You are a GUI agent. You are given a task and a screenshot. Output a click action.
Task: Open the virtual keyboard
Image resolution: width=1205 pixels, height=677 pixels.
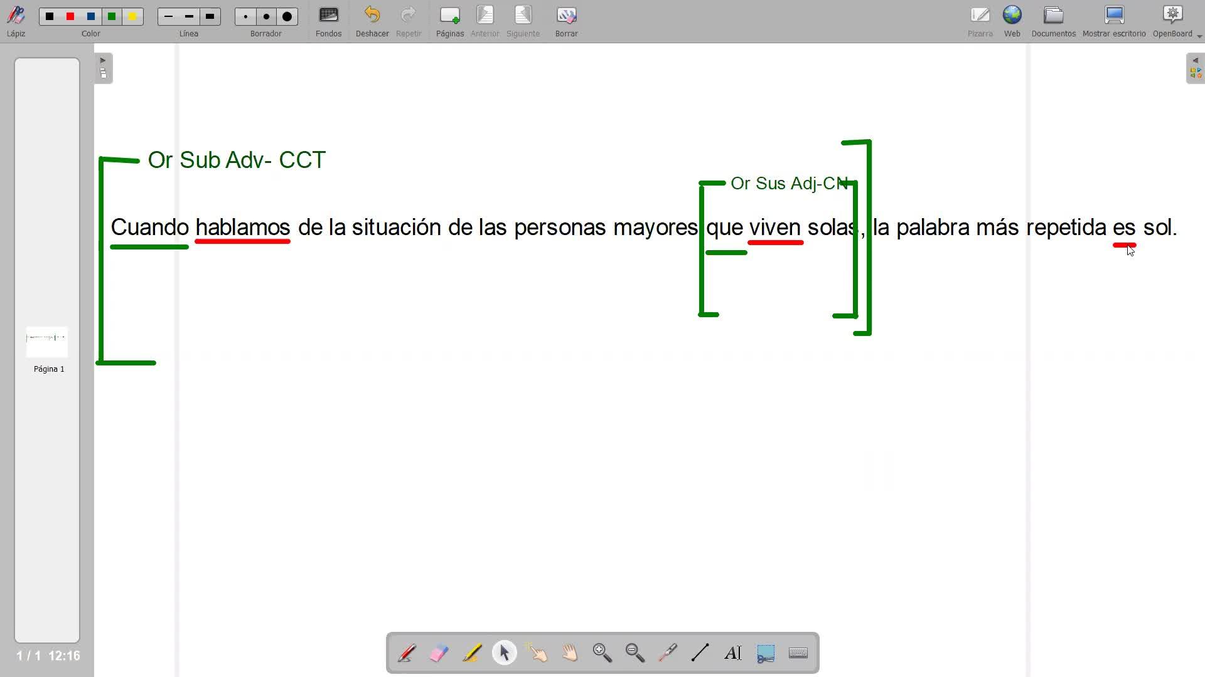coord(798,653)
